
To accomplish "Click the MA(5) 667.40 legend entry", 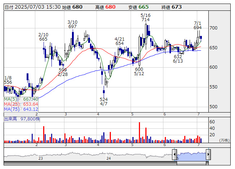I will click(x=21, y=99).
